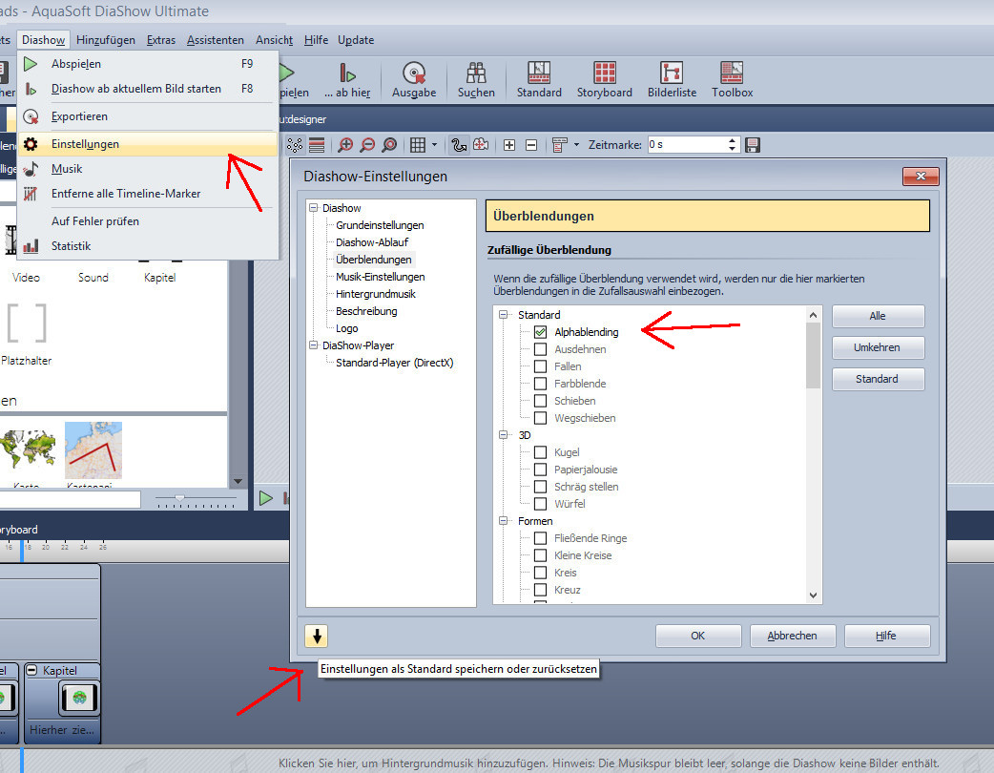Image resolution: width=994 pixels, height=773 pixels.
Task: Click the yellow down-arrow defaults button
Action: click(x=317, y=636)
